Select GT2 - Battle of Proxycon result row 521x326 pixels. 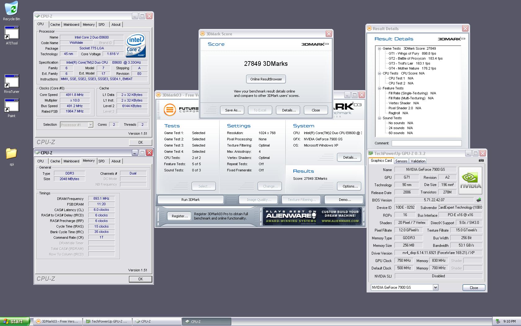tap(416, 58)
